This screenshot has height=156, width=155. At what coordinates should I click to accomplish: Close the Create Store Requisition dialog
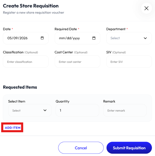tap(146, 8)
